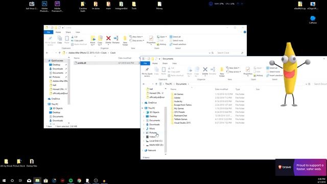This screenshot has width=327, height=184.
Task: Select Local Disk (C:) in navigation pane
Action: (x=155, y=141)
